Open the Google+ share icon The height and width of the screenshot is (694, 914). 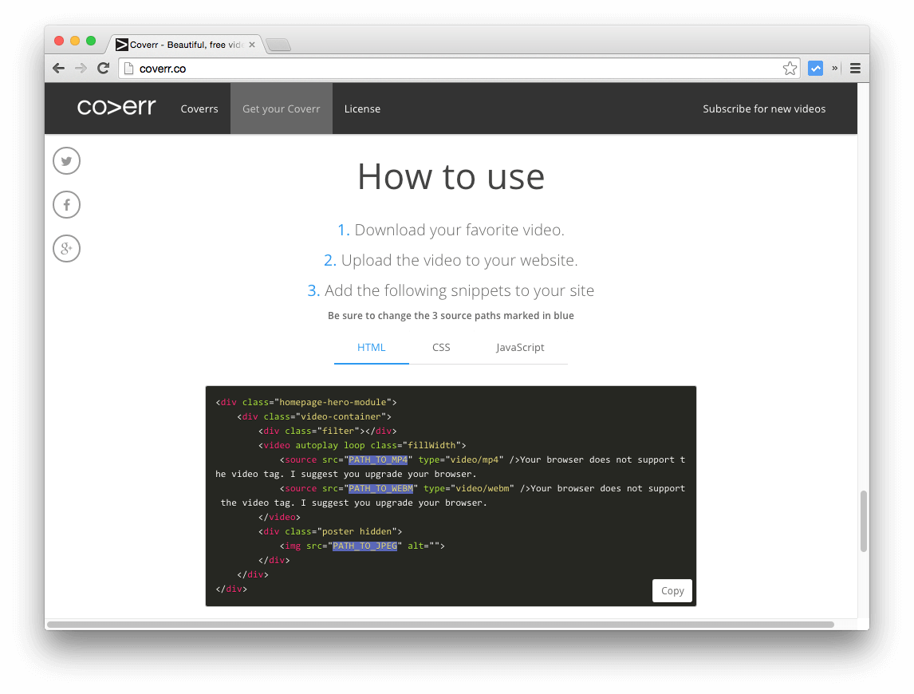click(x=66, y=248)
